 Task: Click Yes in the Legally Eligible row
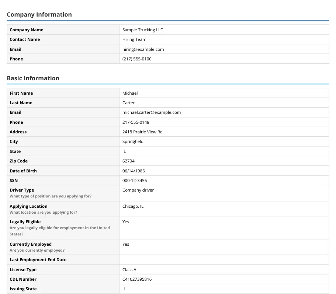[x=126, y=222]
